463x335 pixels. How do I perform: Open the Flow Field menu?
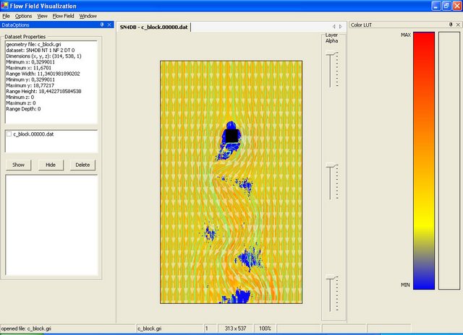pyautogui.click(x=63, y=15)
